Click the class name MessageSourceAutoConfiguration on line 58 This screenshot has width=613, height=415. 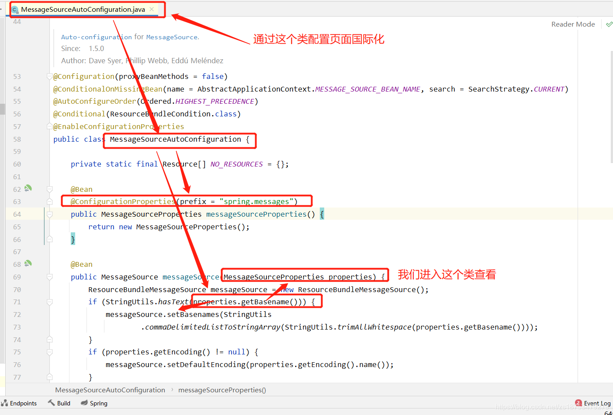[x=175, y=139]
